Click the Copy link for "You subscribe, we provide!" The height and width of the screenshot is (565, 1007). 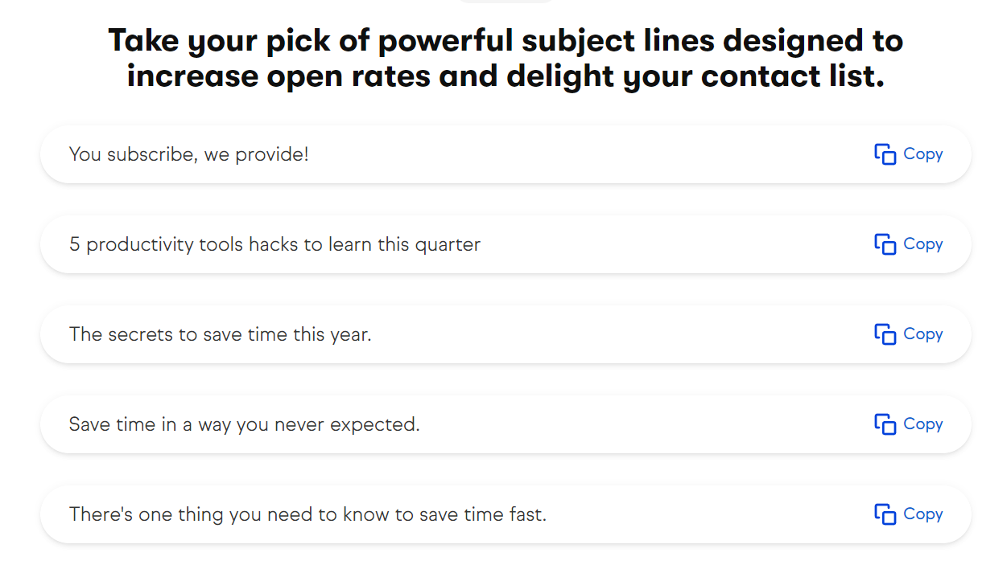point(923,154)
